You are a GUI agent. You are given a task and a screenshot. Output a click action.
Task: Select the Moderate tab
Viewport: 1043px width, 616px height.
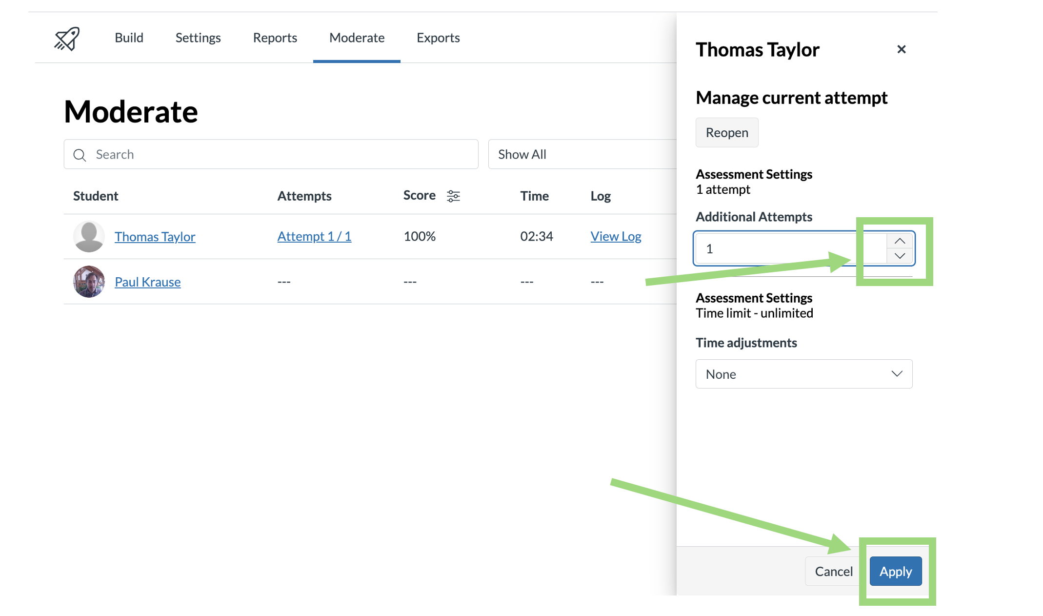tap(357, 38)
